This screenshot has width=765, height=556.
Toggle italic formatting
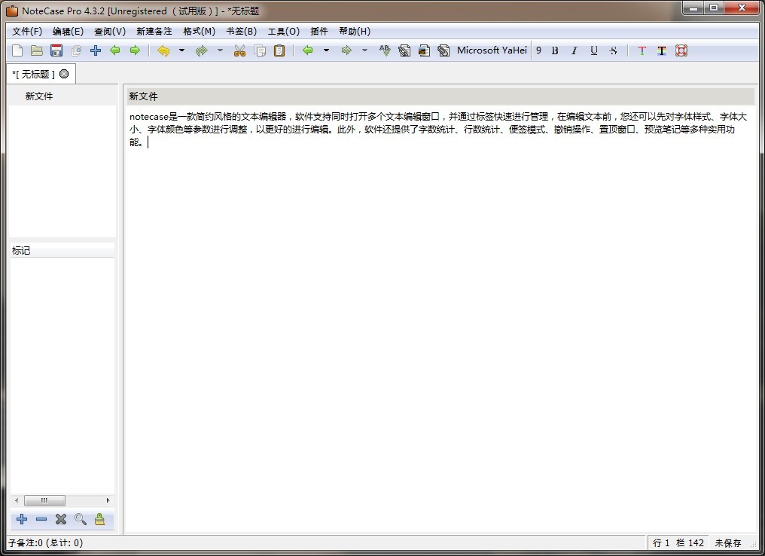(x=575, y=50)
